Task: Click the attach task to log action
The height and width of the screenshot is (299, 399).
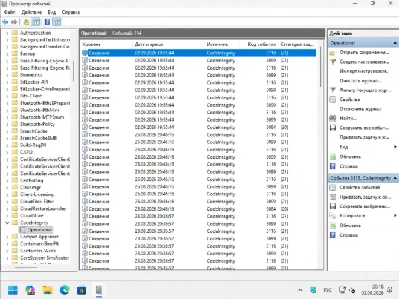Action: (364, 137)
